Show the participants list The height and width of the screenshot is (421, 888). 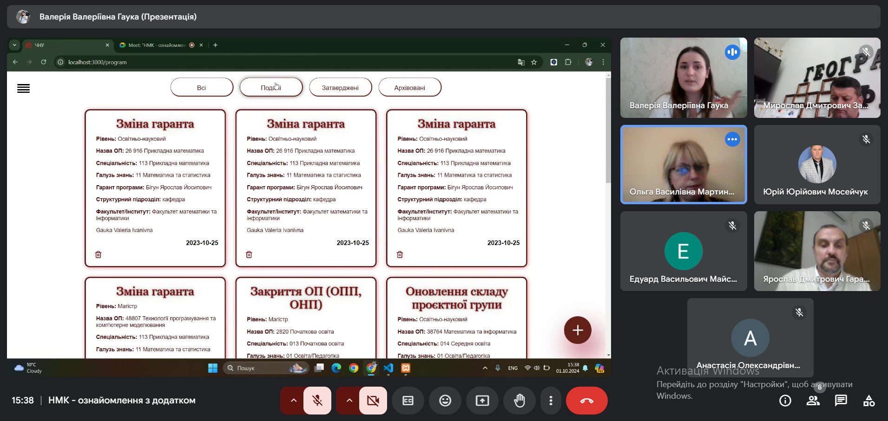tap(813, 401)
